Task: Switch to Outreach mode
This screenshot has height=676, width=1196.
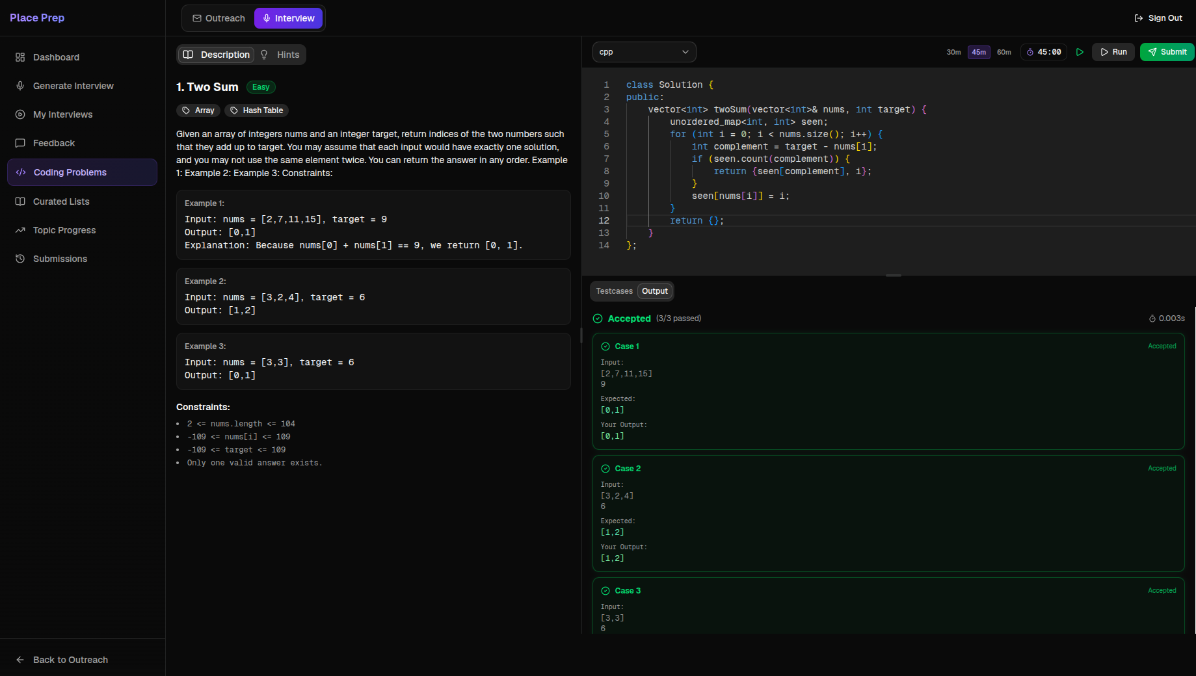Action: [219, 18]
